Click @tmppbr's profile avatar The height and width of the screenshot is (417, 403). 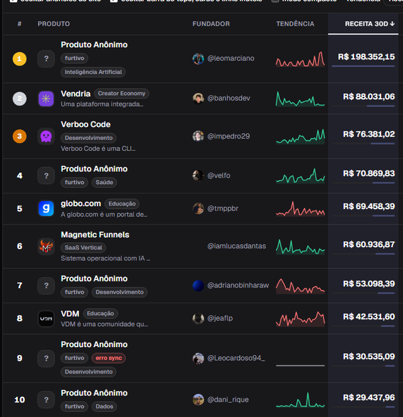tap(198, 208)
